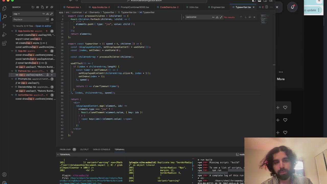327x184 pixels.
Task: Split the editor to the right
Action: coord(266,7)
